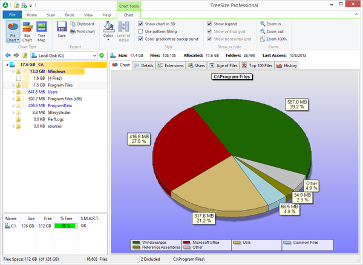Click Level of detail icon
363x265 pixels.
pos(123,27)
